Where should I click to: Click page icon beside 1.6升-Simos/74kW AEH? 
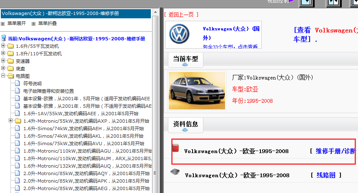point(18,128)
